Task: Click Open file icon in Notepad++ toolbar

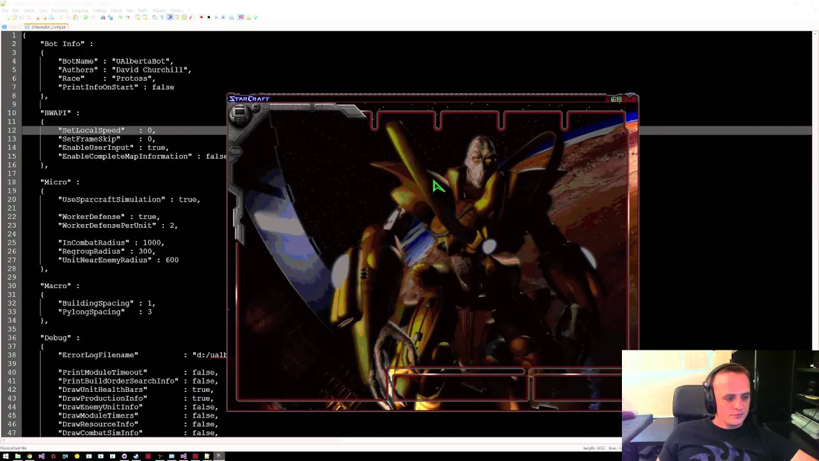Action: [x=14, y=17]
